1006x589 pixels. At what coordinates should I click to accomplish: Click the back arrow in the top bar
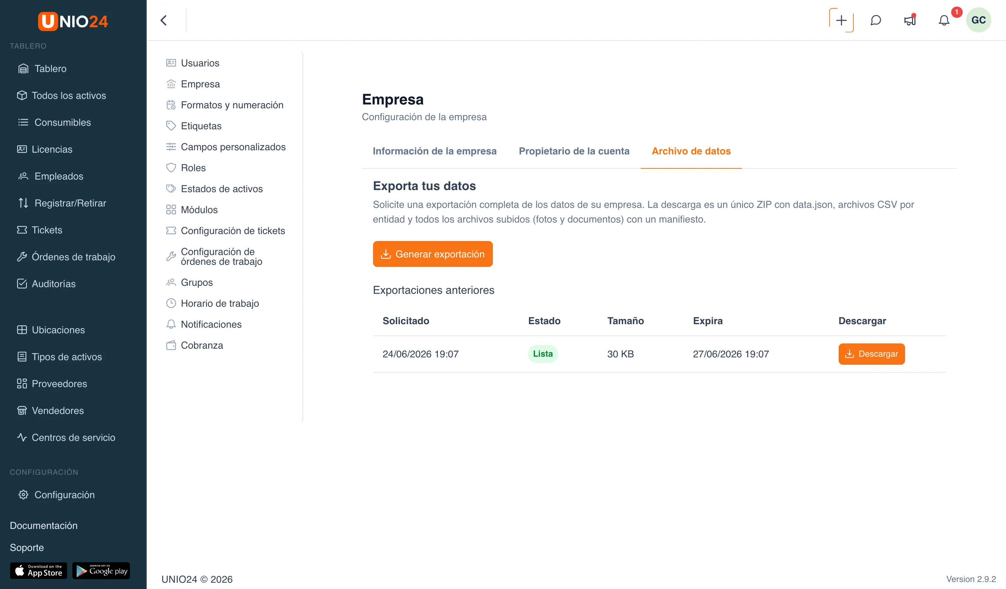click(164, 20)
